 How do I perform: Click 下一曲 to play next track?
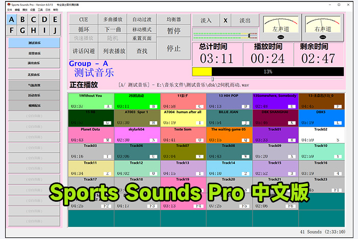[113, 30]
